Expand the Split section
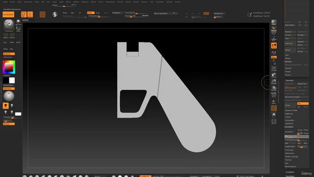 287,55
